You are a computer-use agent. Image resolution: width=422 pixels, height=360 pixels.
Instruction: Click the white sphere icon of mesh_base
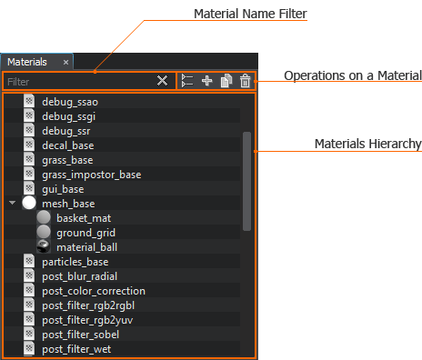(29, 203)
